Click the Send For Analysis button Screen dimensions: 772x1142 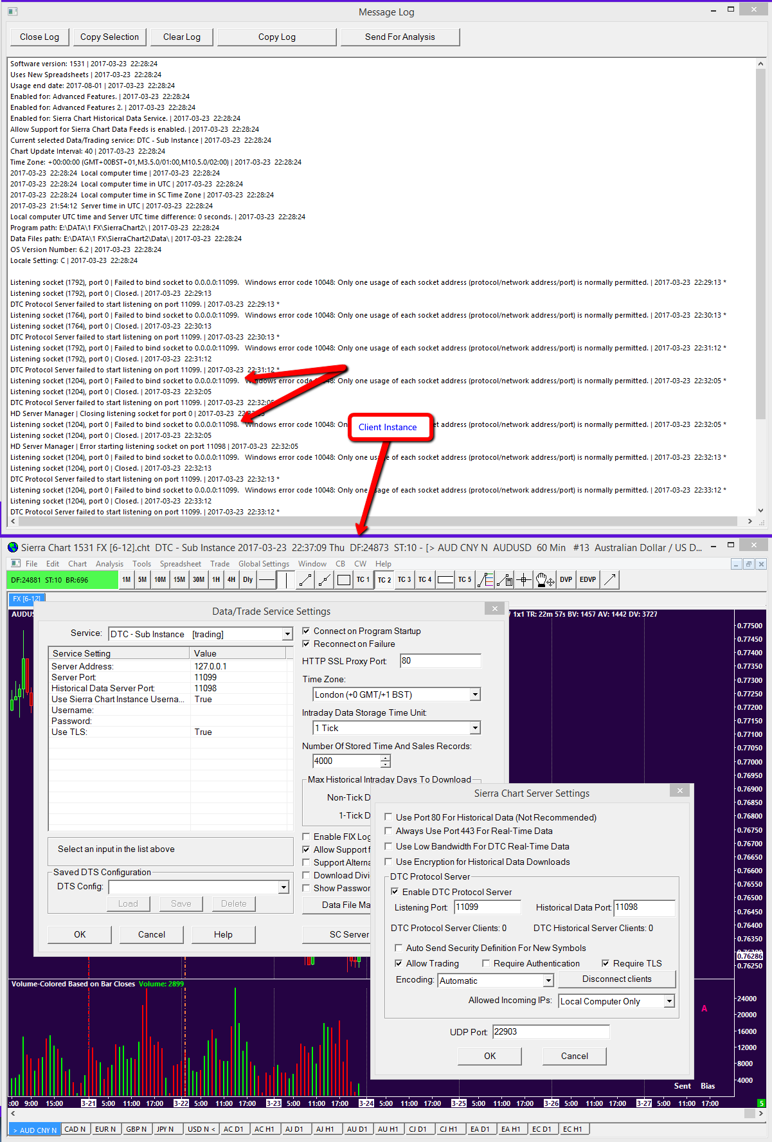point(400,37)
